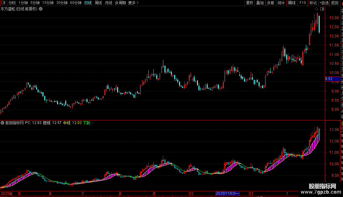Click the PC: 12.83 indicator value
343x197 pixels.
(x=33, y=123)
